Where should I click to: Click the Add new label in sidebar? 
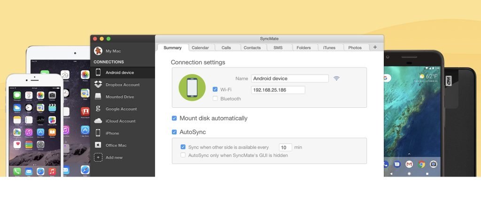114,157
